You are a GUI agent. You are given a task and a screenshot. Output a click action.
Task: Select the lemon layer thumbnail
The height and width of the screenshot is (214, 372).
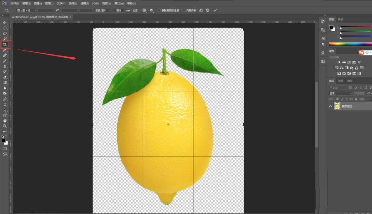tap(337, 106)
